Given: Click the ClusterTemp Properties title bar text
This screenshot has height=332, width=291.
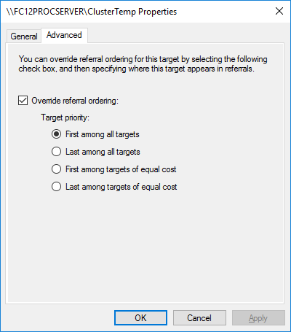Looking at the screenshot, I should pyautogui.click(x=92, y=12).
